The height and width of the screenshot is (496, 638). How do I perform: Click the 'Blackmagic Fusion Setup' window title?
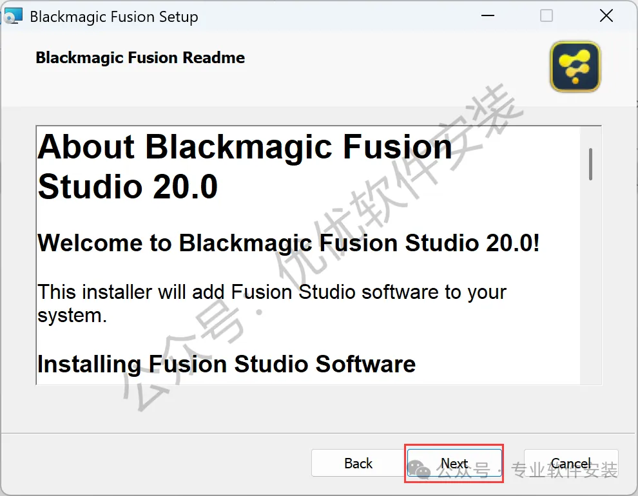tap(114, 17)
